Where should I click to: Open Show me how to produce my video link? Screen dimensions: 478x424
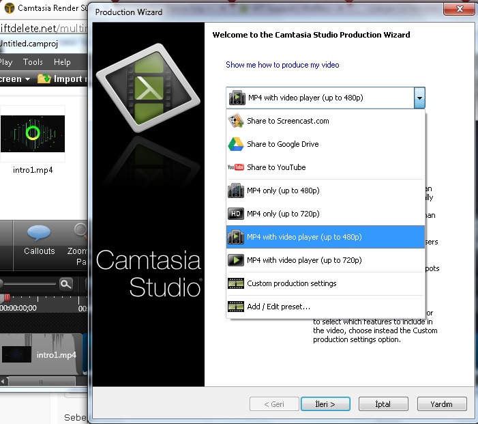(x=282, y=65)
